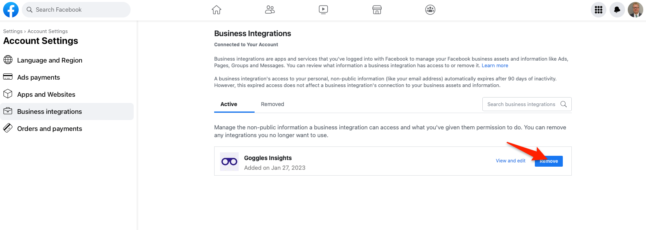The width and height of the screenshot is (646, 230).
Task: Click the profile picture avatar
Action: coord(636,10)
